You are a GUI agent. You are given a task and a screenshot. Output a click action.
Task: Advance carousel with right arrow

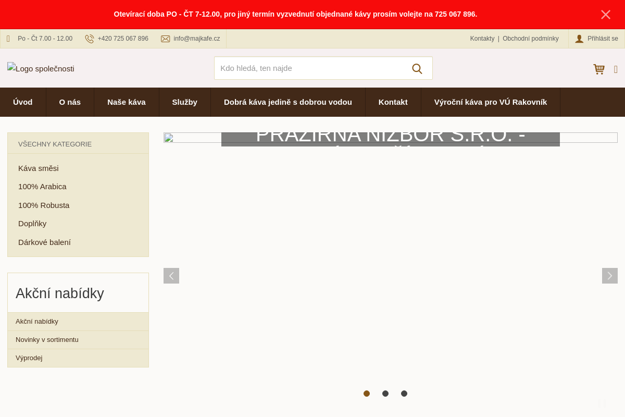(609, 276)
